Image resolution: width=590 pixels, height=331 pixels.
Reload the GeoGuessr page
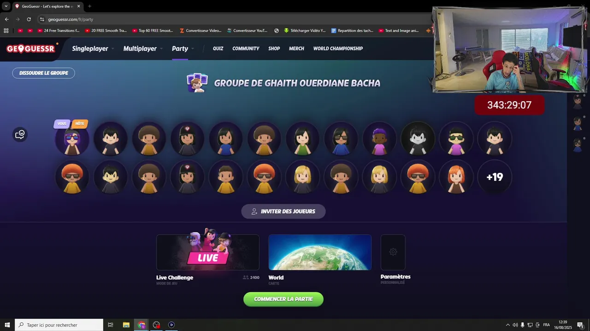29,19
